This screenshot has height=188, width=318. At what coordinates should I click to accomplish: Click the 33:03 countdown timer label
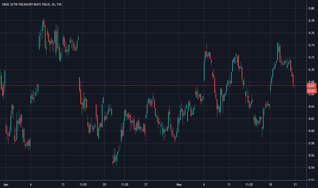coord(311,91)
